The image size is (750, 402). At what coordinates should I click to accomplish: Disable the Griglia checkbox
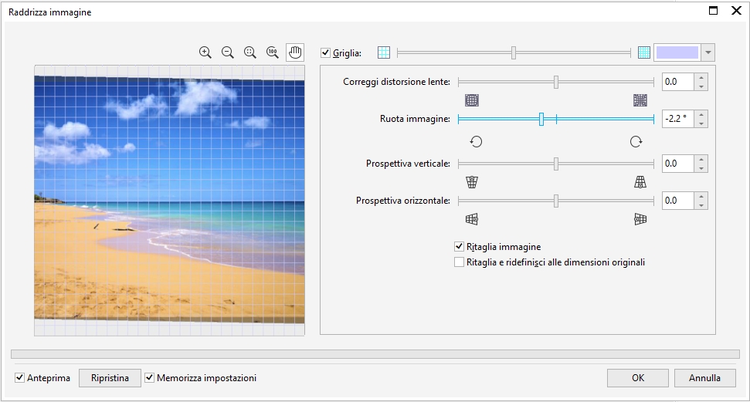pyautogui.click(x=326, y=53)
